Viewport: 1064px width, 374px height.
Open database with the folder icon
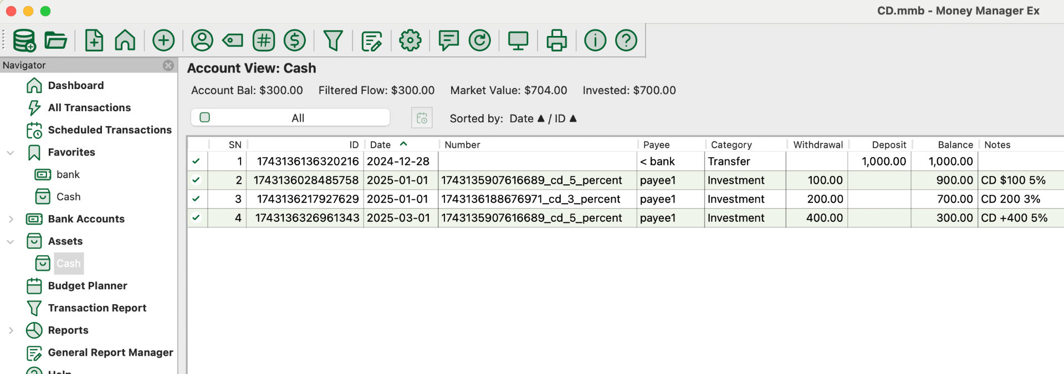click(x=55, y=40)
